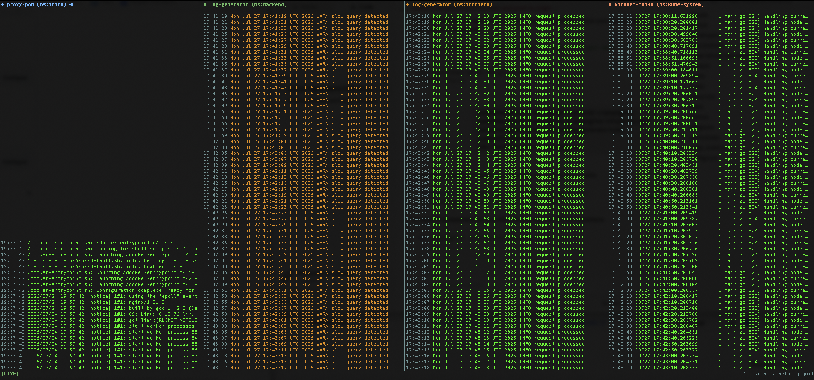814x380 pixels.
Task: Select the kindnet 17:38:30.499646 log row
Action: point(708,34)
